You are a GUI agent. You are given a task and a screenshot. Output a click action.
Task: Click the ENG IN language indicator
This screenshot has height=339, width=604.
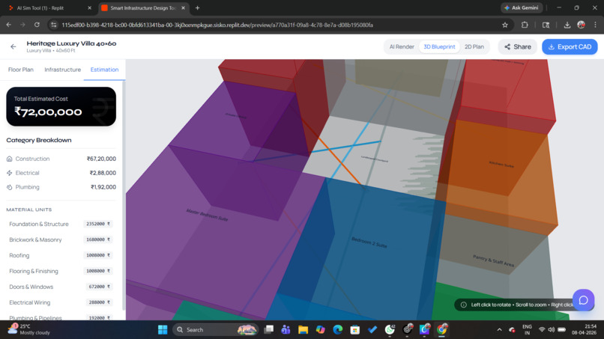[x=527, y=329]
